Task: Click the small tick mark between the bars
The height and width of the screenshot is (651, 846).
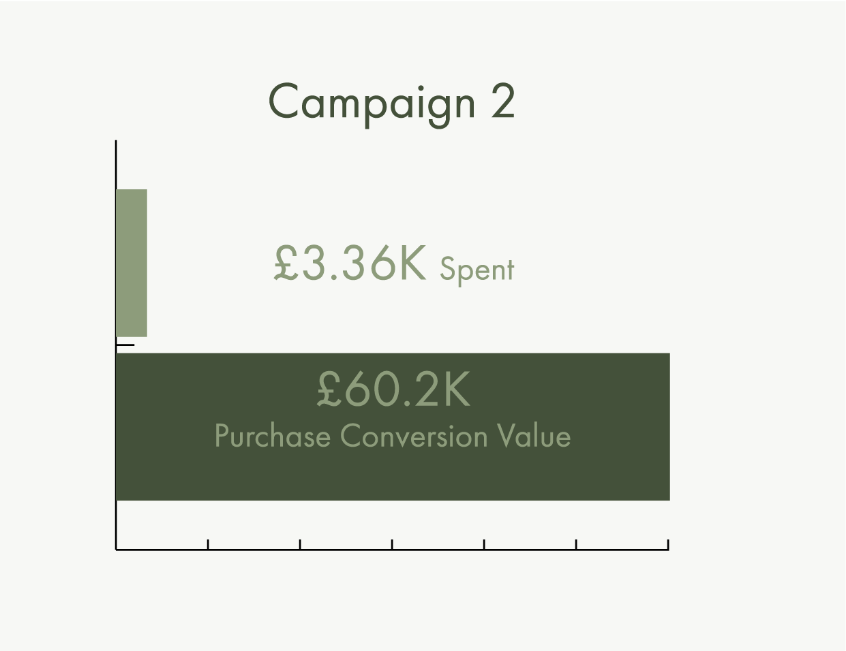Action: click(127, 345)
